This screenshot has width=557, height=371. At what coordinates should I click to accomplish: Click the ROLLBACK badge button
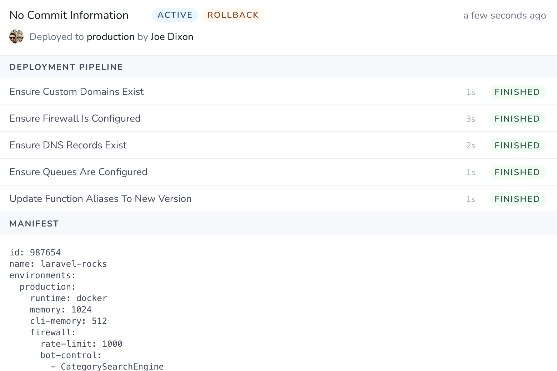233,15
